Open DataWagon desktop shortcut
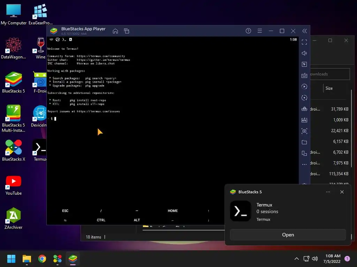357x267 pixels. point(14,48)
